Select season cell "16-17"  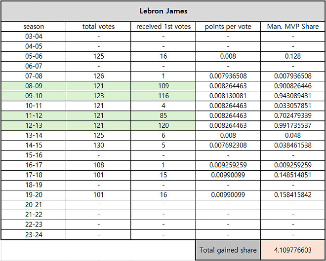point(34,165)
